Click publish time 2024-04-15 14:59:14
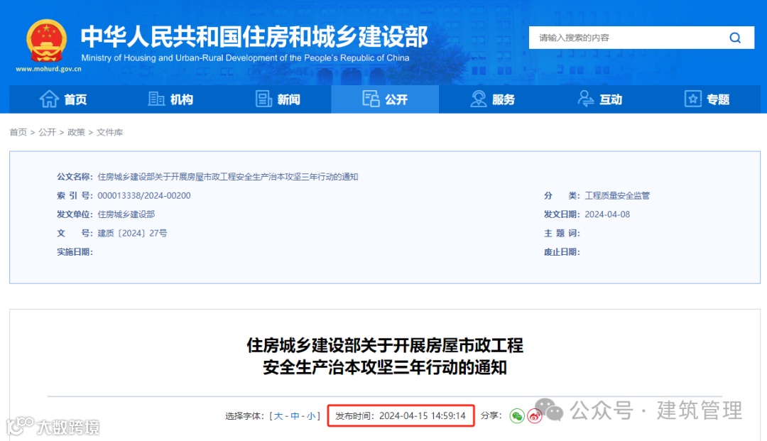This screenshot has width=767, height=441. tap(423, 416)
